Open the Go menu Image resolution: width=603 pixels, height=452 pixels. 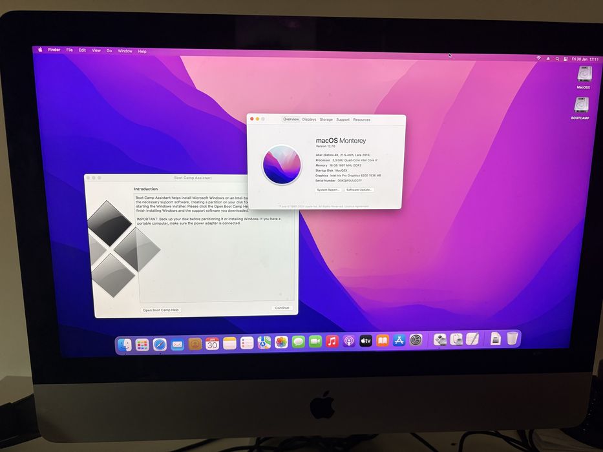tap(109, 50)
